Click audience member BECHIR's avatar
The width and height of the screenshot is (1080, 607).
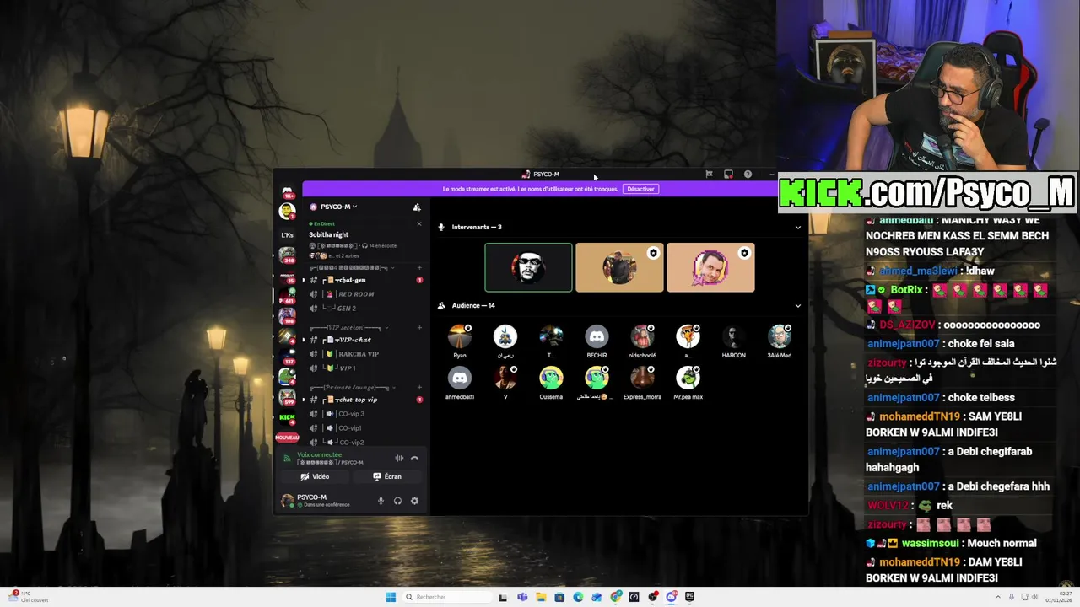point(597,336)
